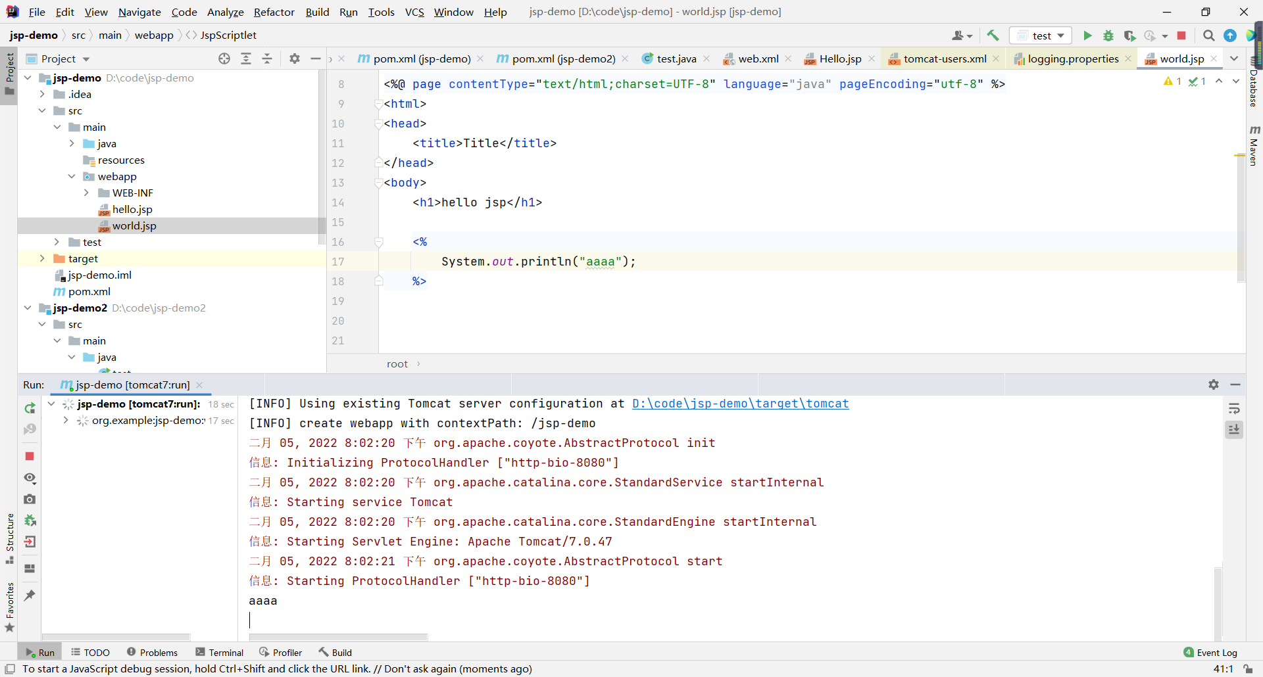Hide the Project tool window
Image resolution: width=1263 pixels, height=677 pixels.
click(x=316, y=58)
